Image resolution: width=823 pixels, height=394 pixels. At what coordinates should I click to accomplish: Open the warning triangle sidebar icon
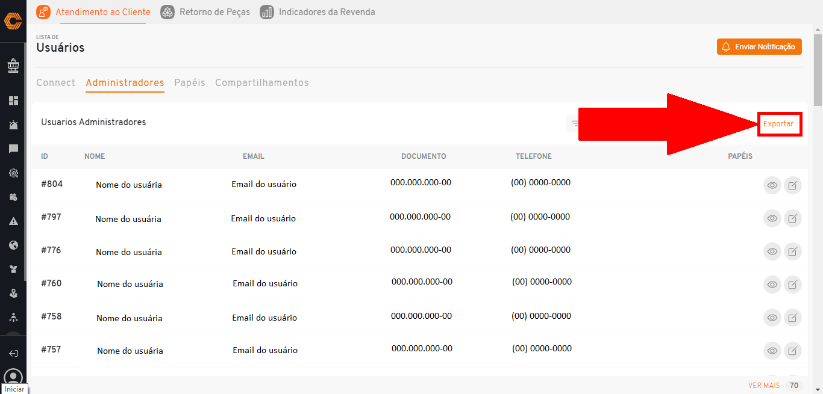[x=13, y=221]
